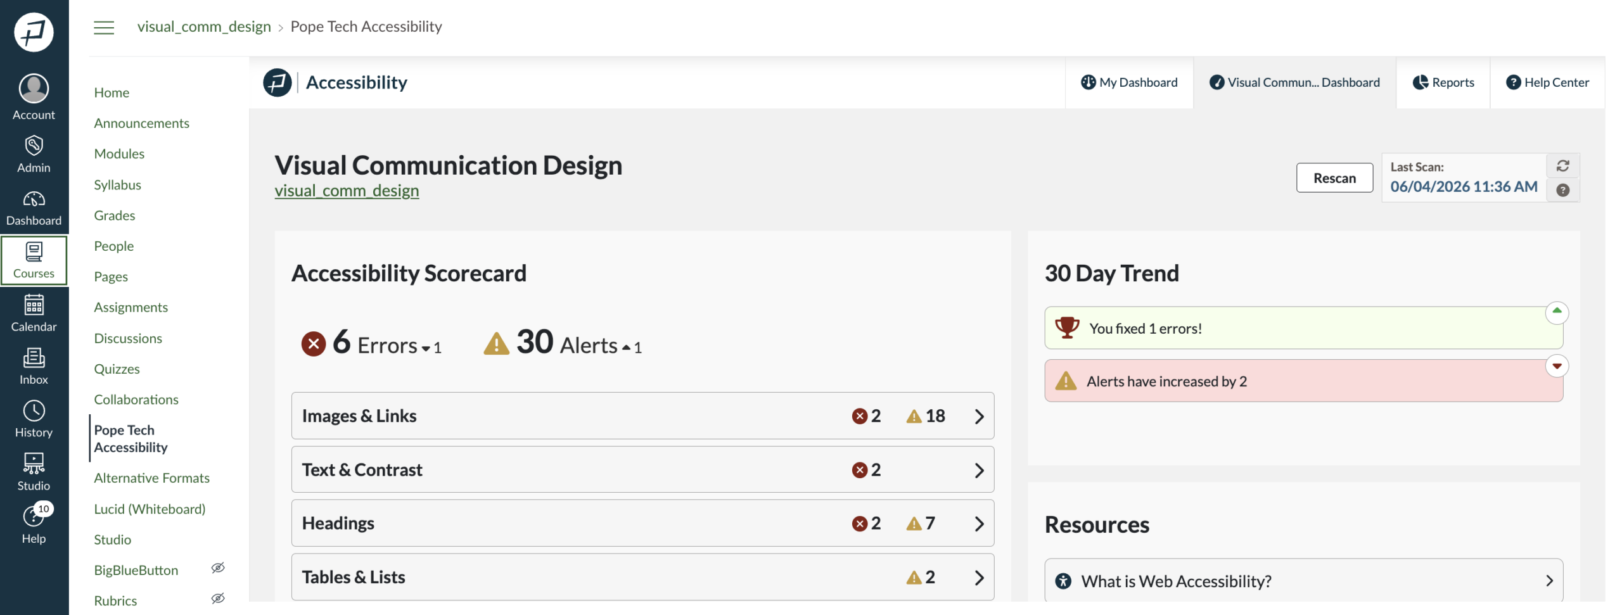Viewport: 1622px width, 615px height.
Task: Open the Calendar icon
Action: pyautogui.click(x=34, y=305)
